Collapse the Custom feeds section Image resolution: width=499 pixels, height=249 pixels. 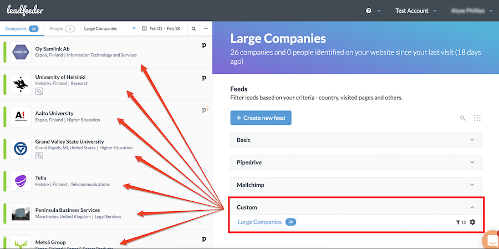(x=356, y=207)
